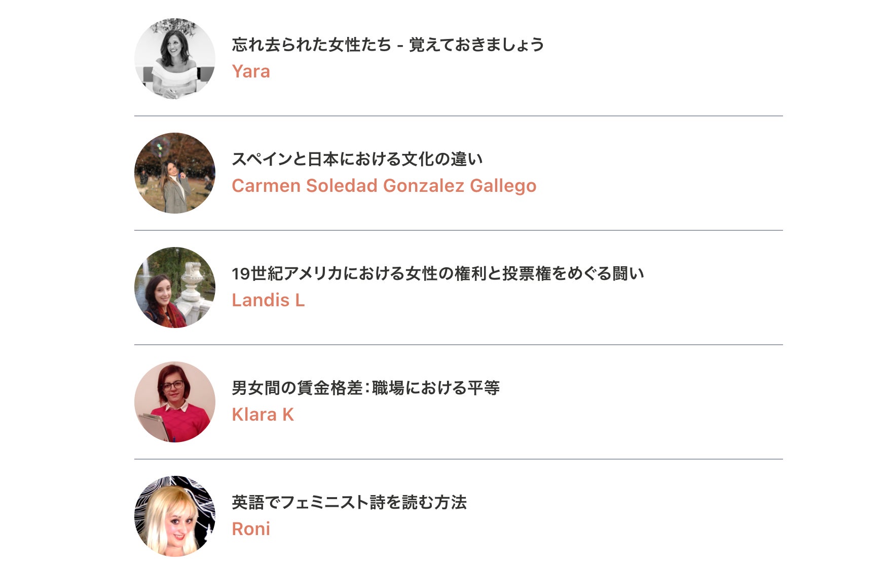Viewport: 891px width, 571px height.
Task: Click the avatar beside the Spain-Japan culture lesson
Action: coord(175,173)
